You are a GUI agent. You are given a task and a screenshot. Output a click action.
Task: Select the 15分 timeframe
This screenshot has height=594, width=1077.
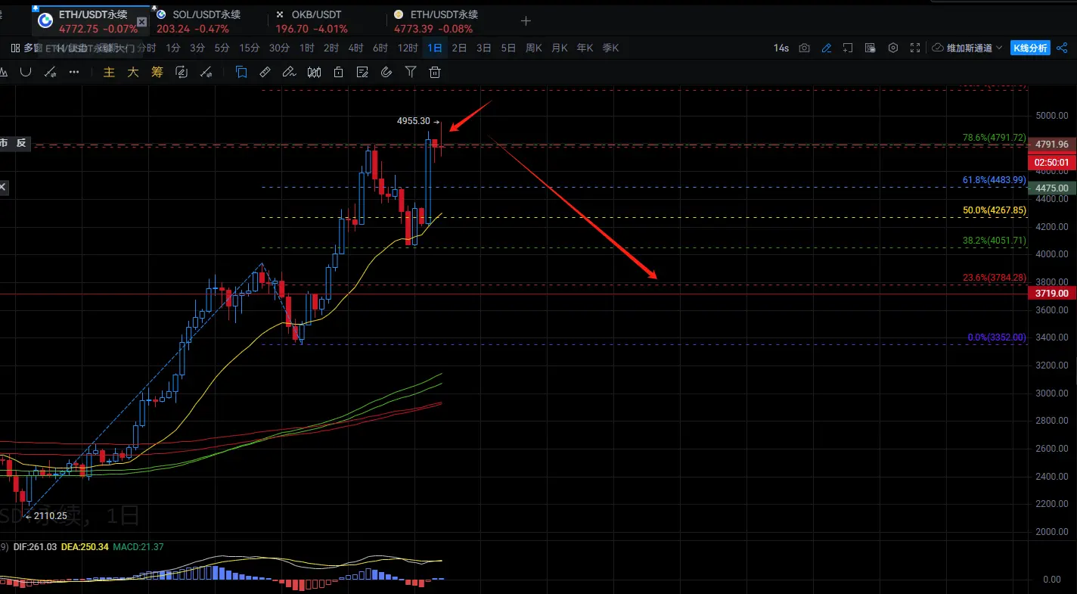pyautogui.click(x=250, y=48)
